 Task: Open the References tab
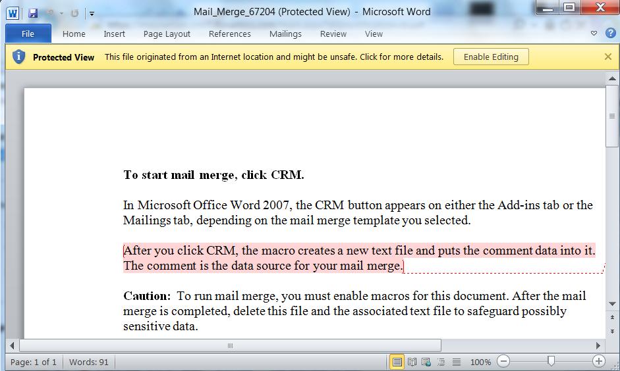(x=230, y=34)
